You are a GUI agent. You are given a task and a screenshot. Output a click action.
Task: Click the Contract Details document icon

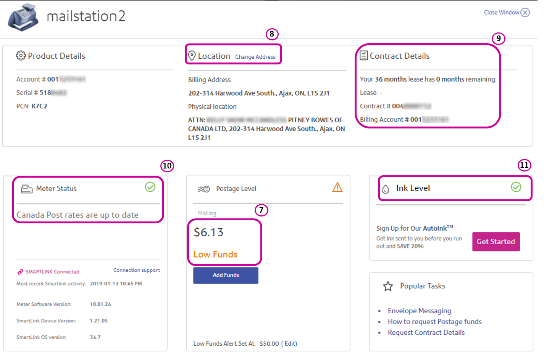click(x=364, y=56)
